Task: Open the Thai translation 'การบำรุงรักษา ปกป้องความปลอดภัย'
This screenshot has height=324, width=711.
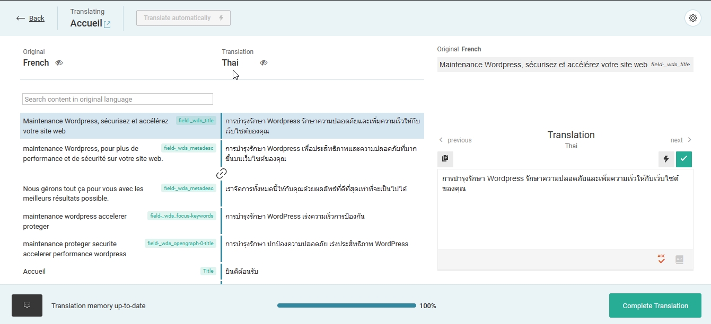Action: [317, 244]
